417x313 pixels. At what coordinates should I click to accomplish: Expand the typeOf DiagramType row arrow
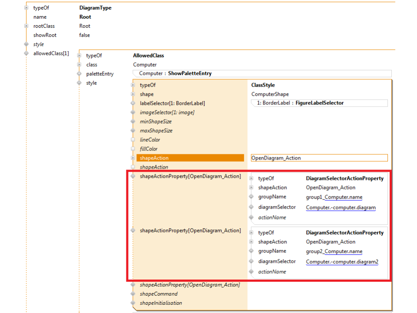point(26,8)
